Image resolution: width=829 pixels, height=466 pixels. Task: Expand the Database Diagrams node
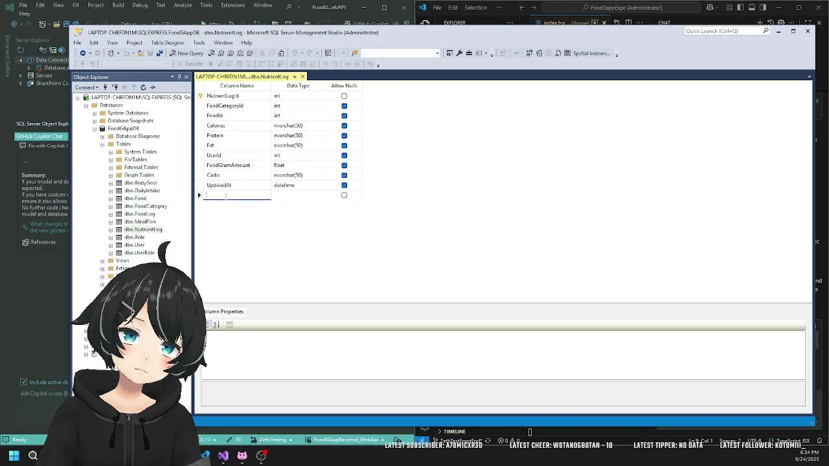point(102,137)
